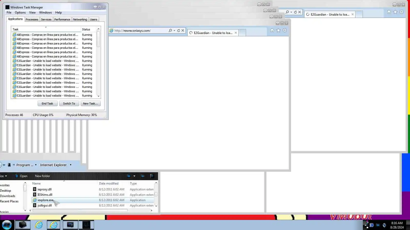Image resolution: width=410 pixels, height=230 pixels.
Task: Open Recent Places in Explorer navigation pane
Action: 9,201
